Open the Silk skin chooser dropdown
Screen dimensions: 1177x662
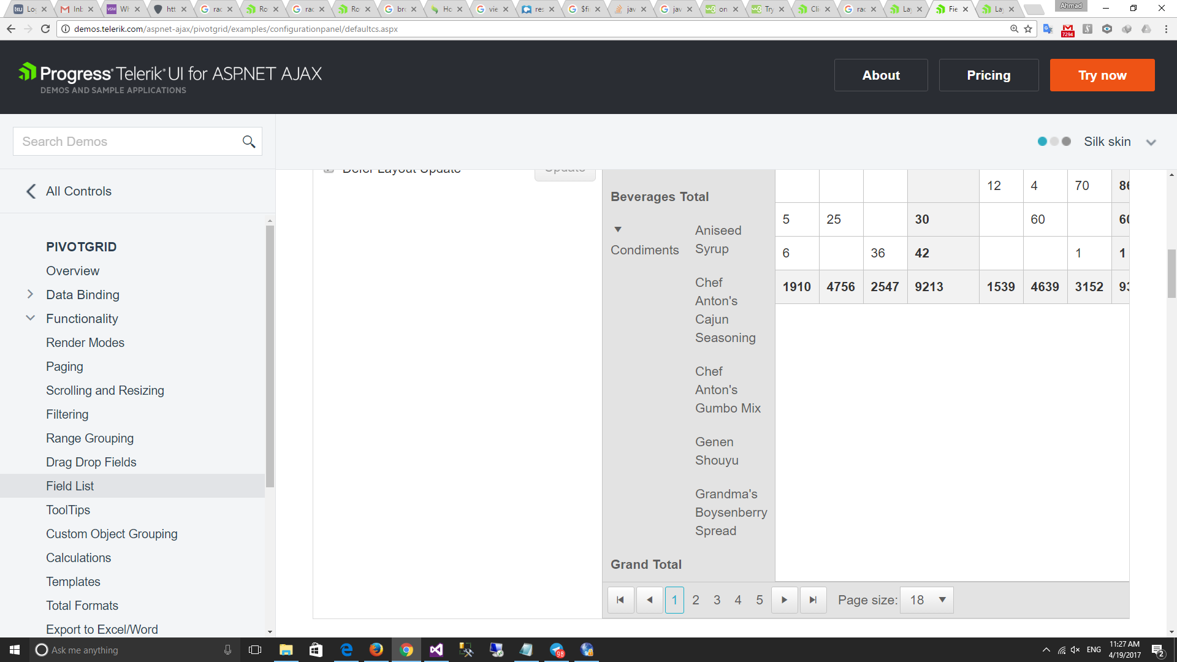pos(1151,142)
